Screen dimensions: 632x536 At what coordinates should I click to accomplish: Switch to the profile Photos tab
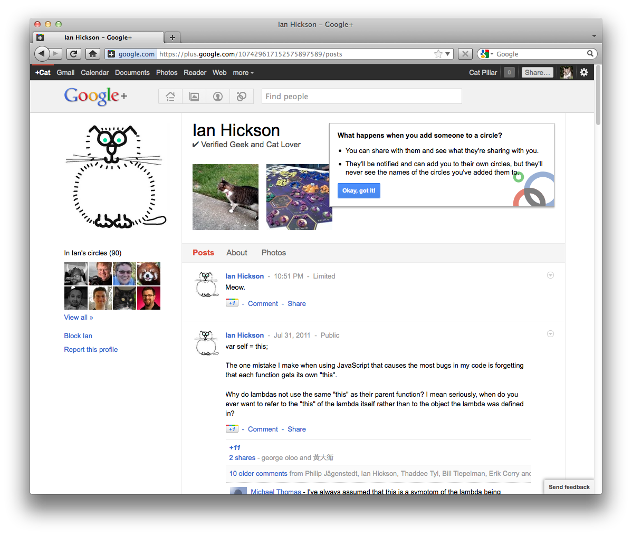pyautogui.click(x=274, y=253)
